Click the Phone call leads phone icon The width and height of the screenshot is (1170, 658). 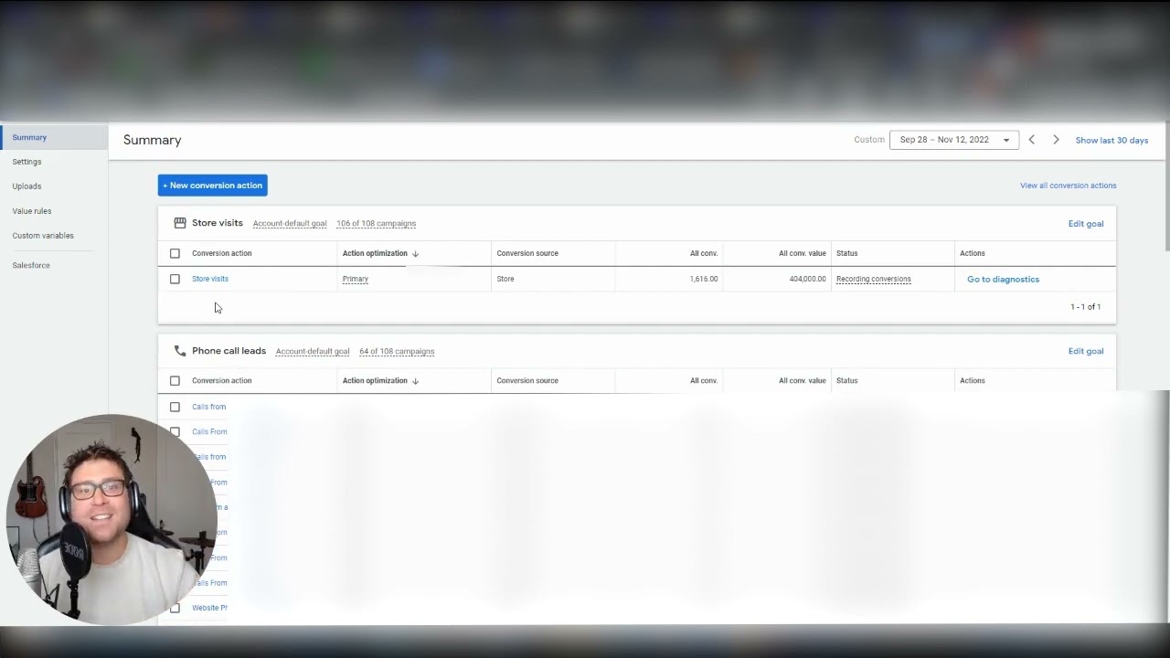click(x=180, y=351)
